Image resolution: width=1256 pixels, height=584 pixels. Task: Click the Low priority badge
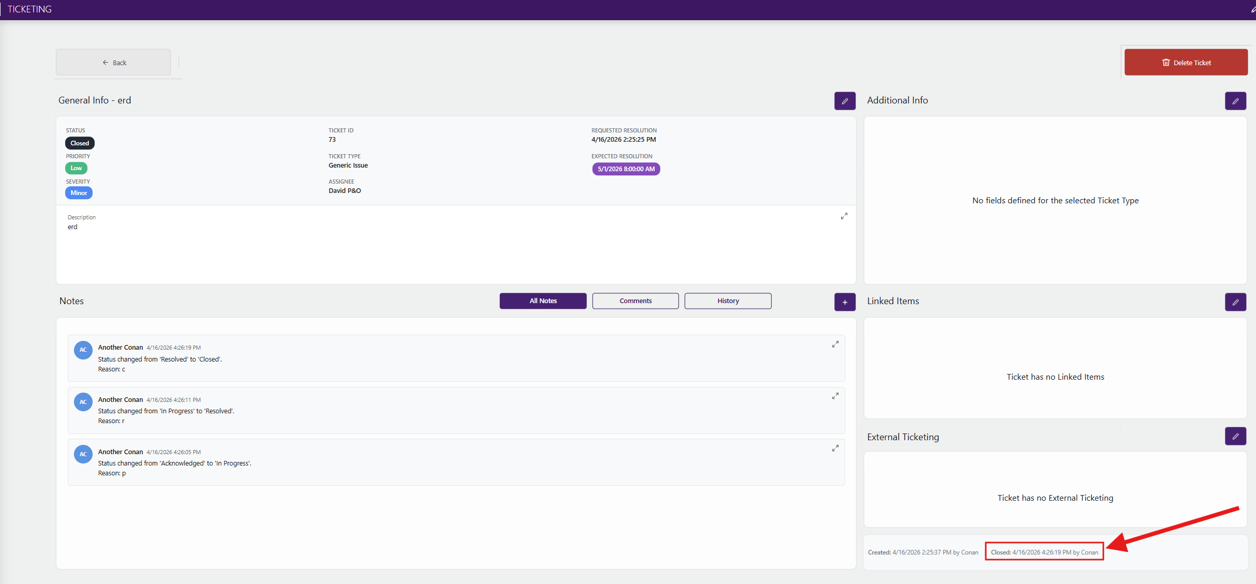(76, 168)
